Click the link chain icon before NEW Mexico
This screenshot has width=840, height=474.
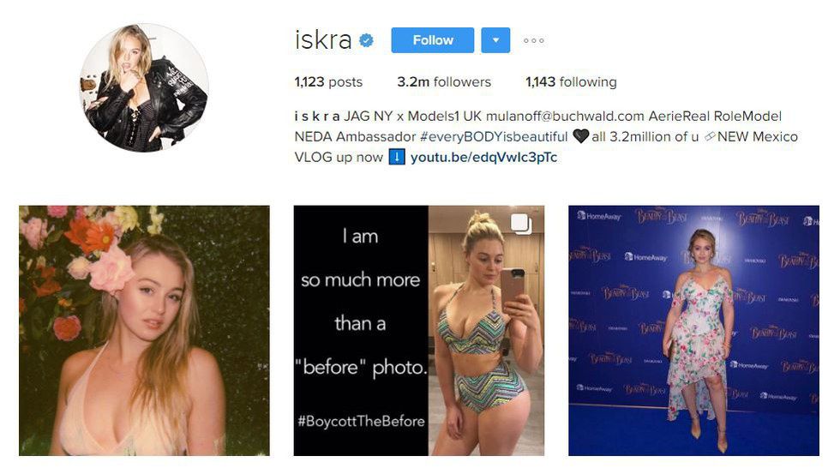point(710,136)
